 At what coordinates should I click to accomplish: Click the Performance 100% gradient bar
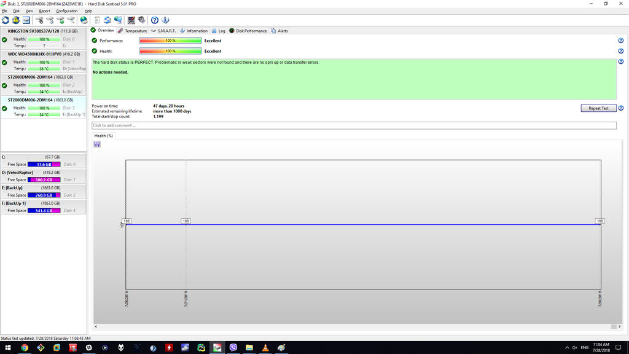click(171, 41)
